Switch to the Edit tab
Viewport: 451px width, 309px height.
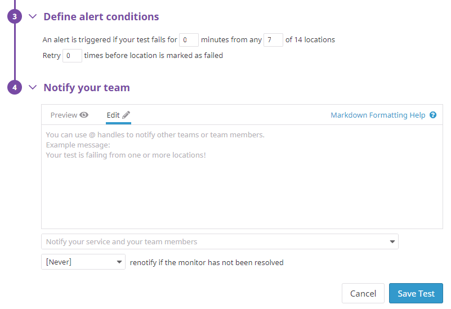pos(118,115)
